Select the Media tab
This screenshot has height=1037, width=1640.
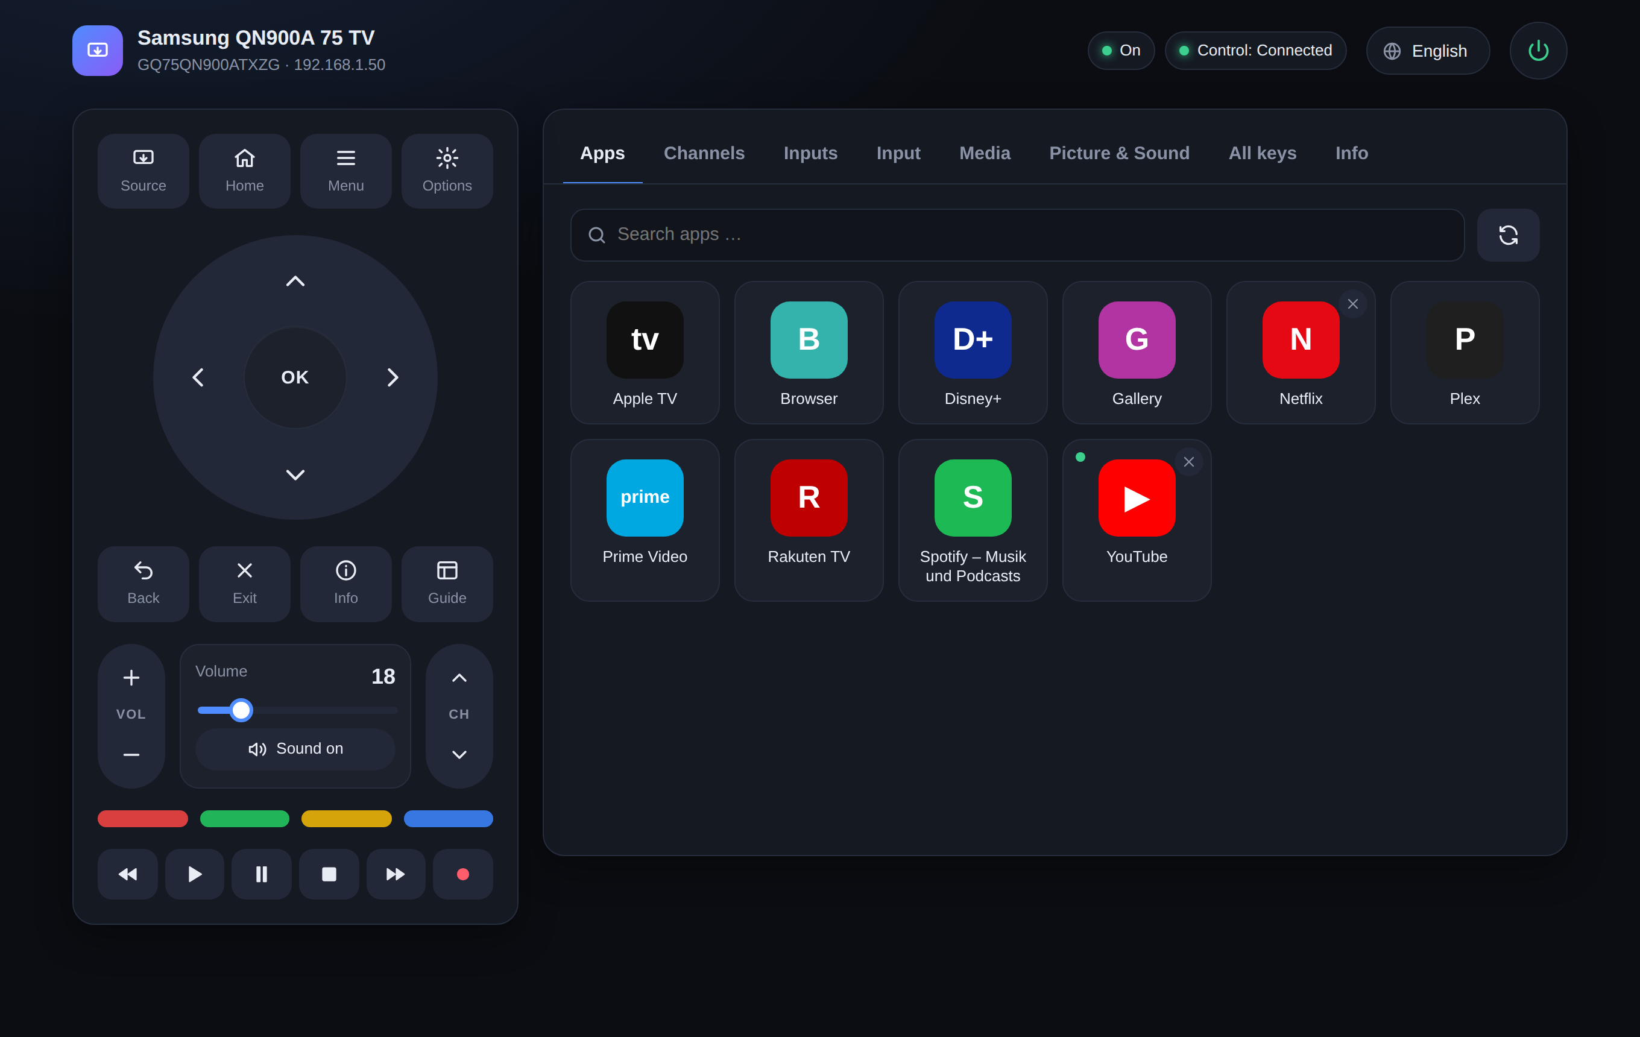tap(985, 153)
